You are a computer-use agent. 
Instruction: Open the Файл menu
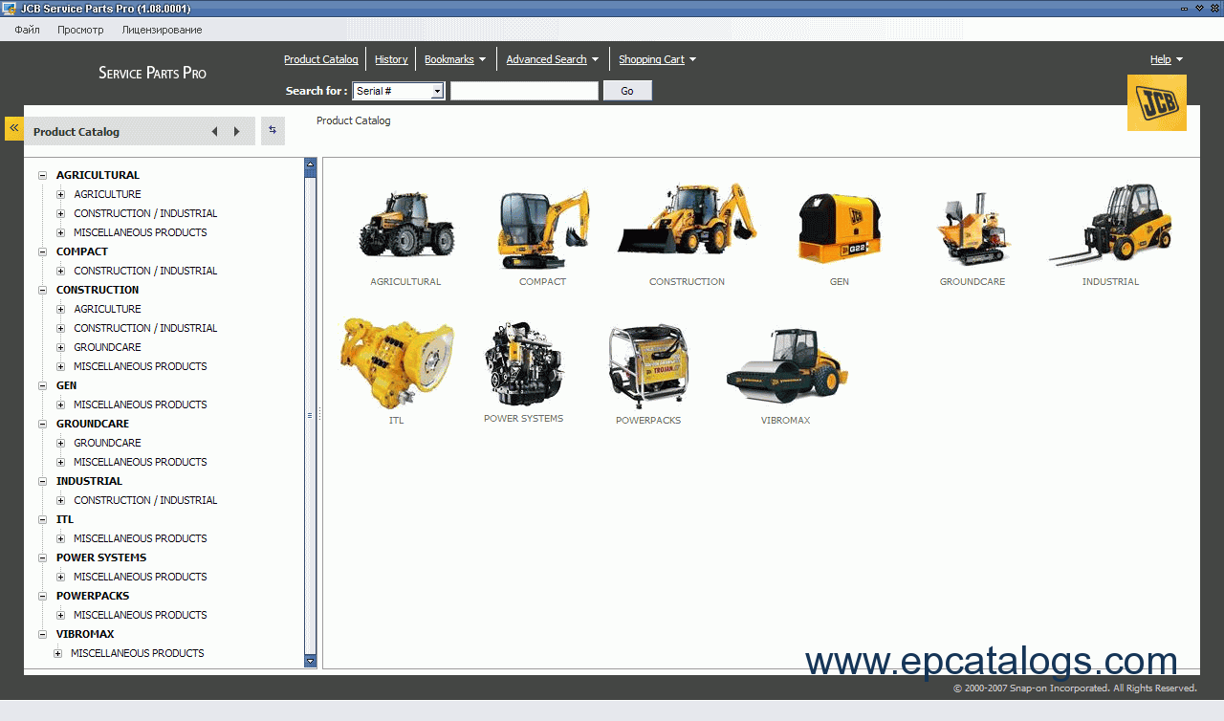27,30
